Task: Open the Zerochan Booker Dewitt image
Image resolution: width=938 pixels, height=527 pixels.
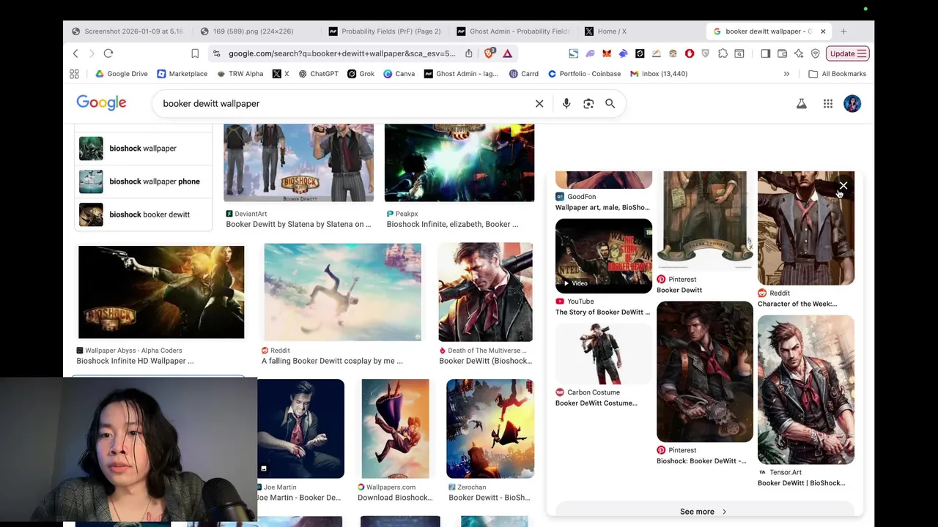Action: click(x=490, y=429)
